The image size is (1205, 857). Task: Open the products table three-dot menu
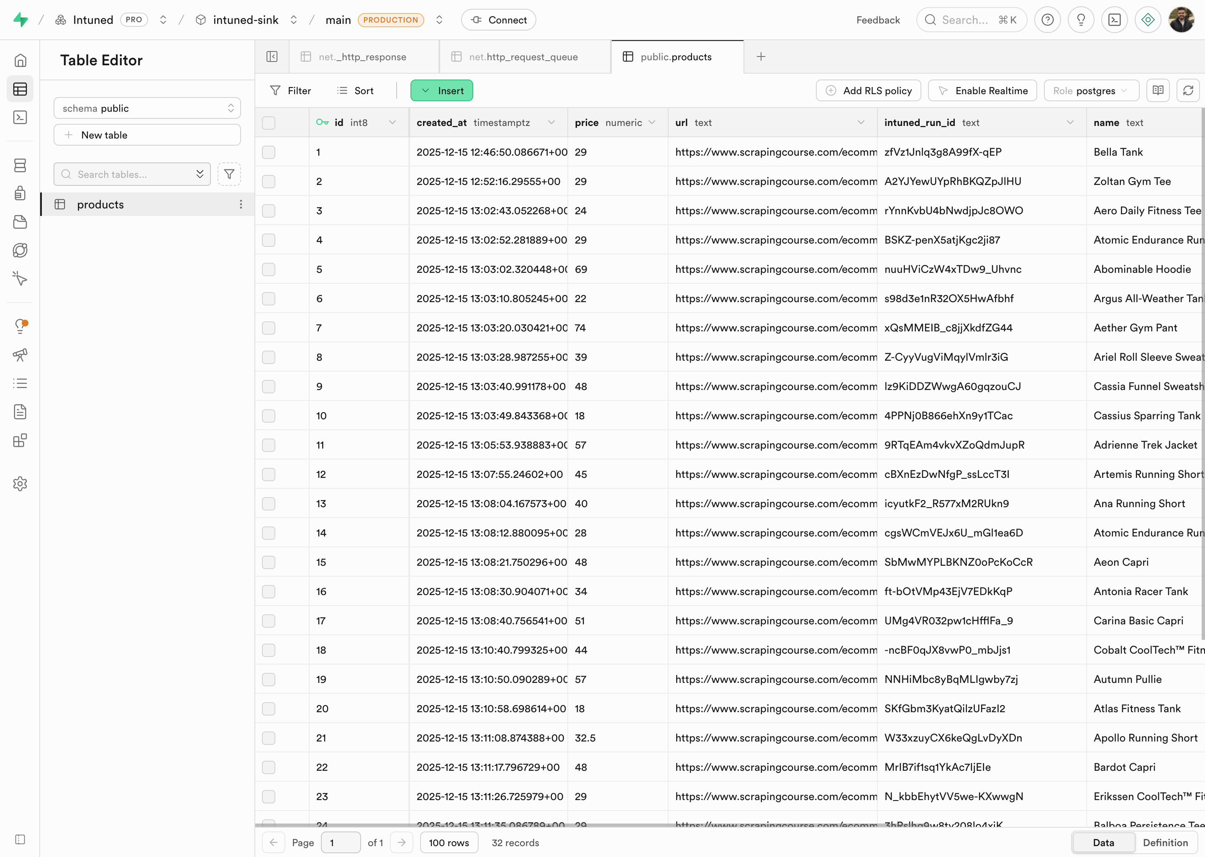[x=241, y=204]
